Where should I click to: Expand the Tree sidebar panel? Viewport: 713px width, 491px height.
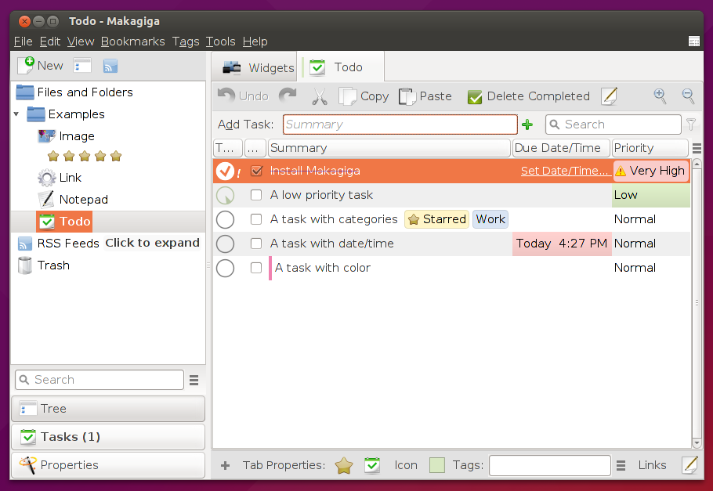(108, 409)
